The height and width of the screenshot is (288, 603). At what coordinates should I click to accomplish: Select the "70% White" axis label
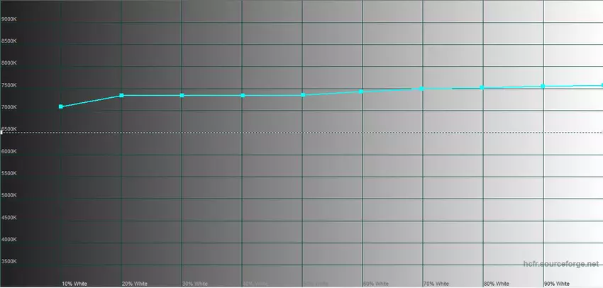click(x=436, y=283)
